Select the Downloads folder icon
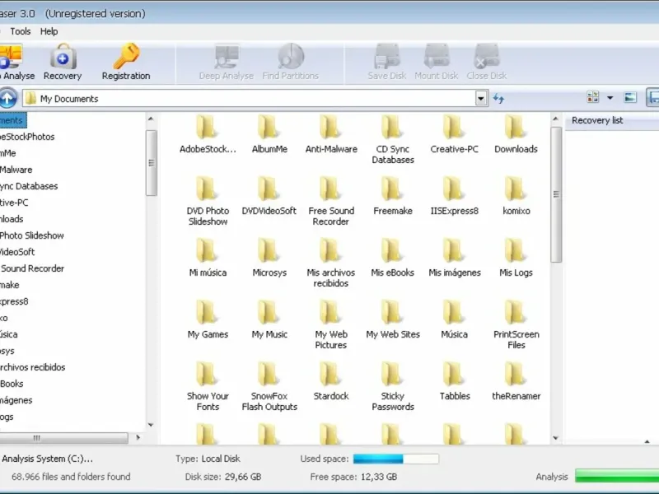The height and width of the screenshot is (494, 659). click(515, 128)
